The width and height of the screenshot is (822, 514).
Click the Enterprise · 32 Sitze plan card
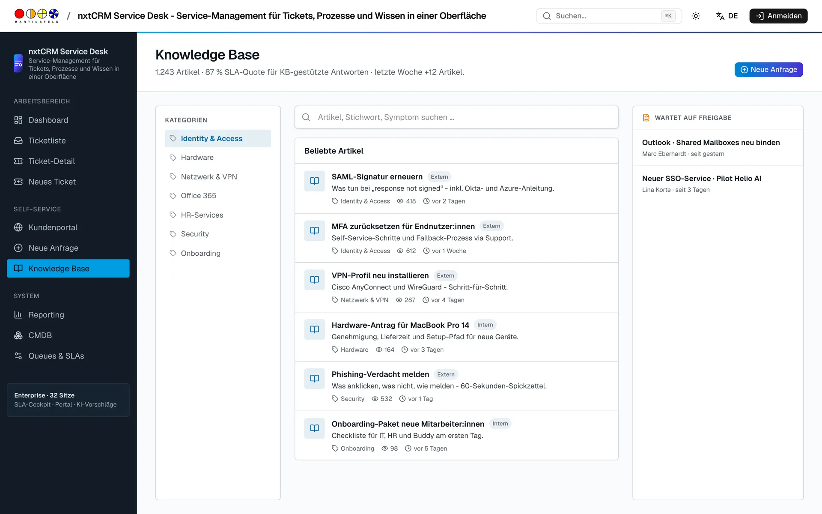pyautogui.click(x=68, y=400)
